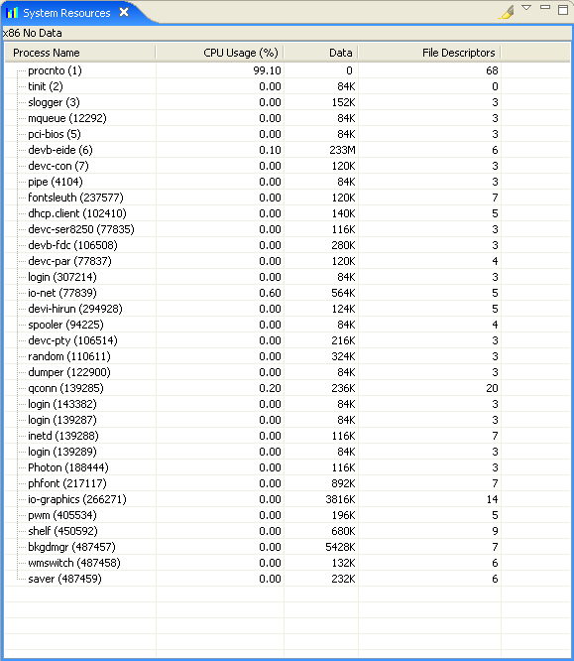Screen dimensions: 574x661
Task: Click File Descriptors value 14
Action: tap(492, 499)
